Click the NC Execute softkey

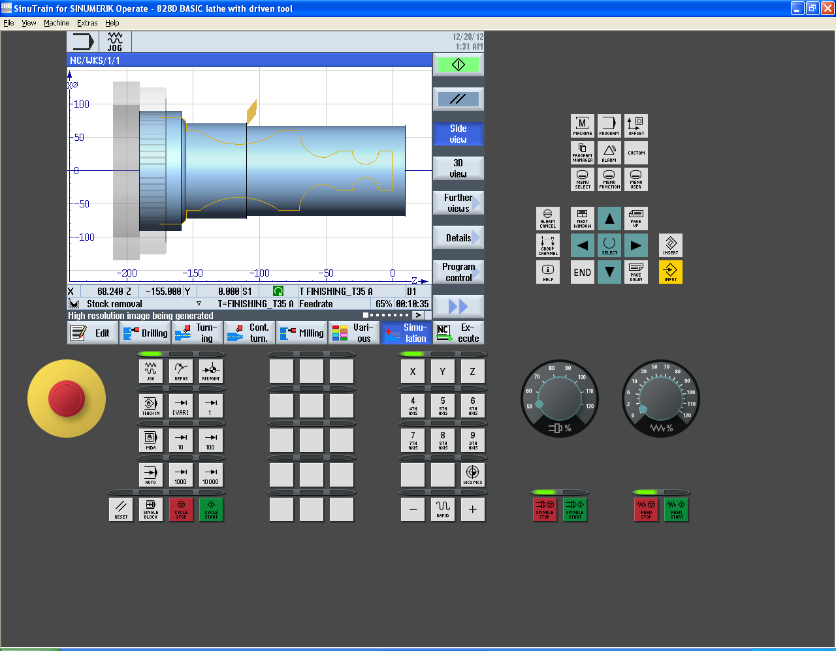(458, 333)
